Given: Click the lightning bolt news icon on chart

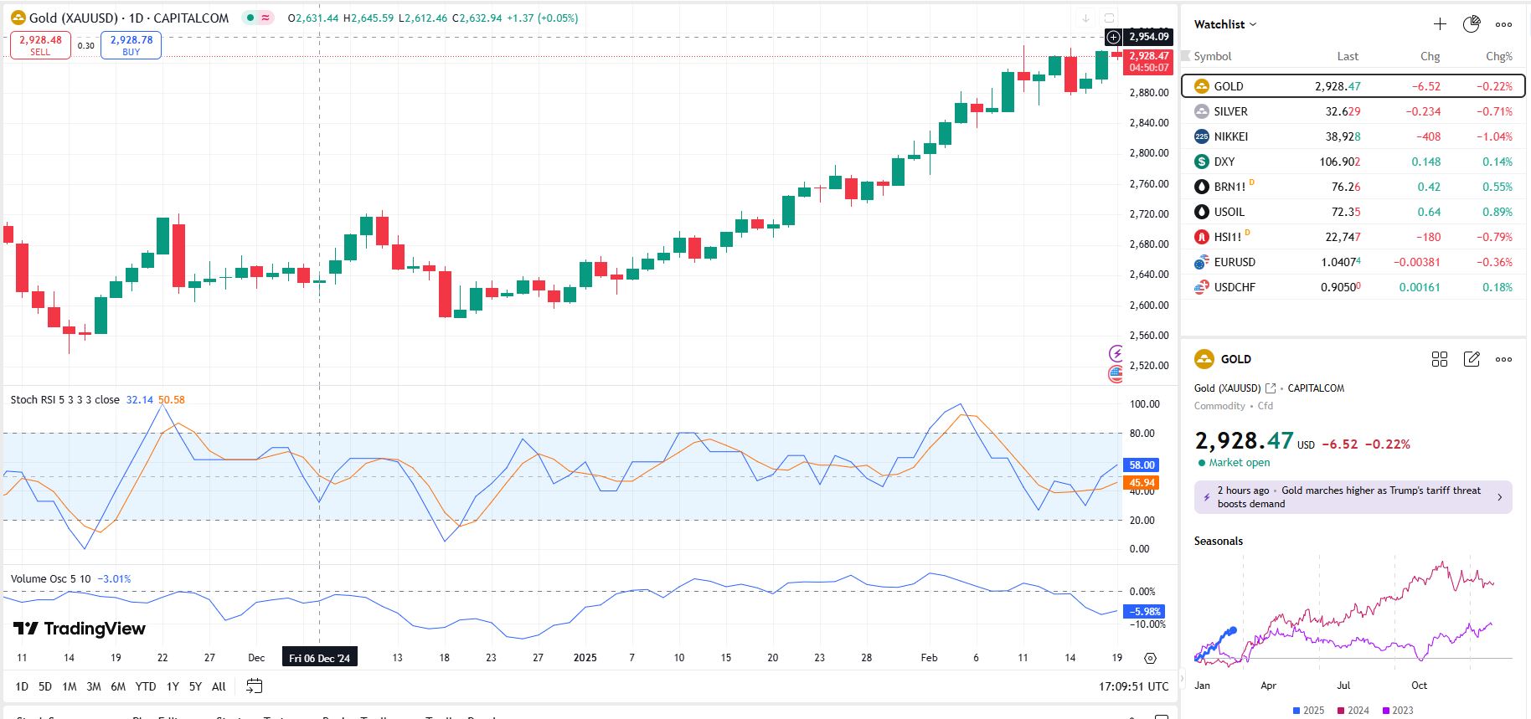Looking at the screenshot, I should 1116,353.
